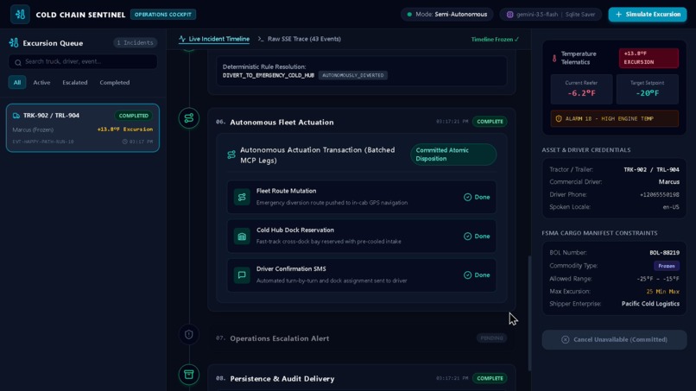Click Cancel Unavailable (Committed) button
The image size is (696, 391).
click(614, 339)
